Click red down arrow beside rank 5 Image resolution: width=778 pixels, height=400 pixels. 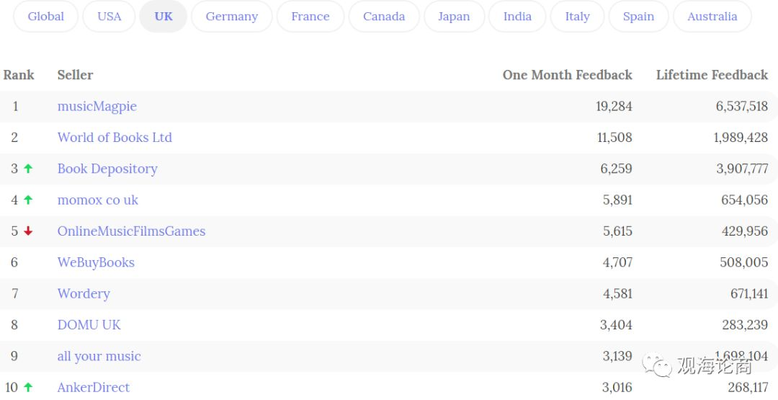click(x=28, y=231)
